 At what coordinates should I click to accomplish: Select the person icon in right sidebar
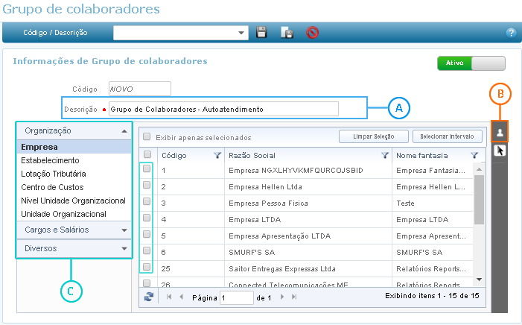(500, 132)
